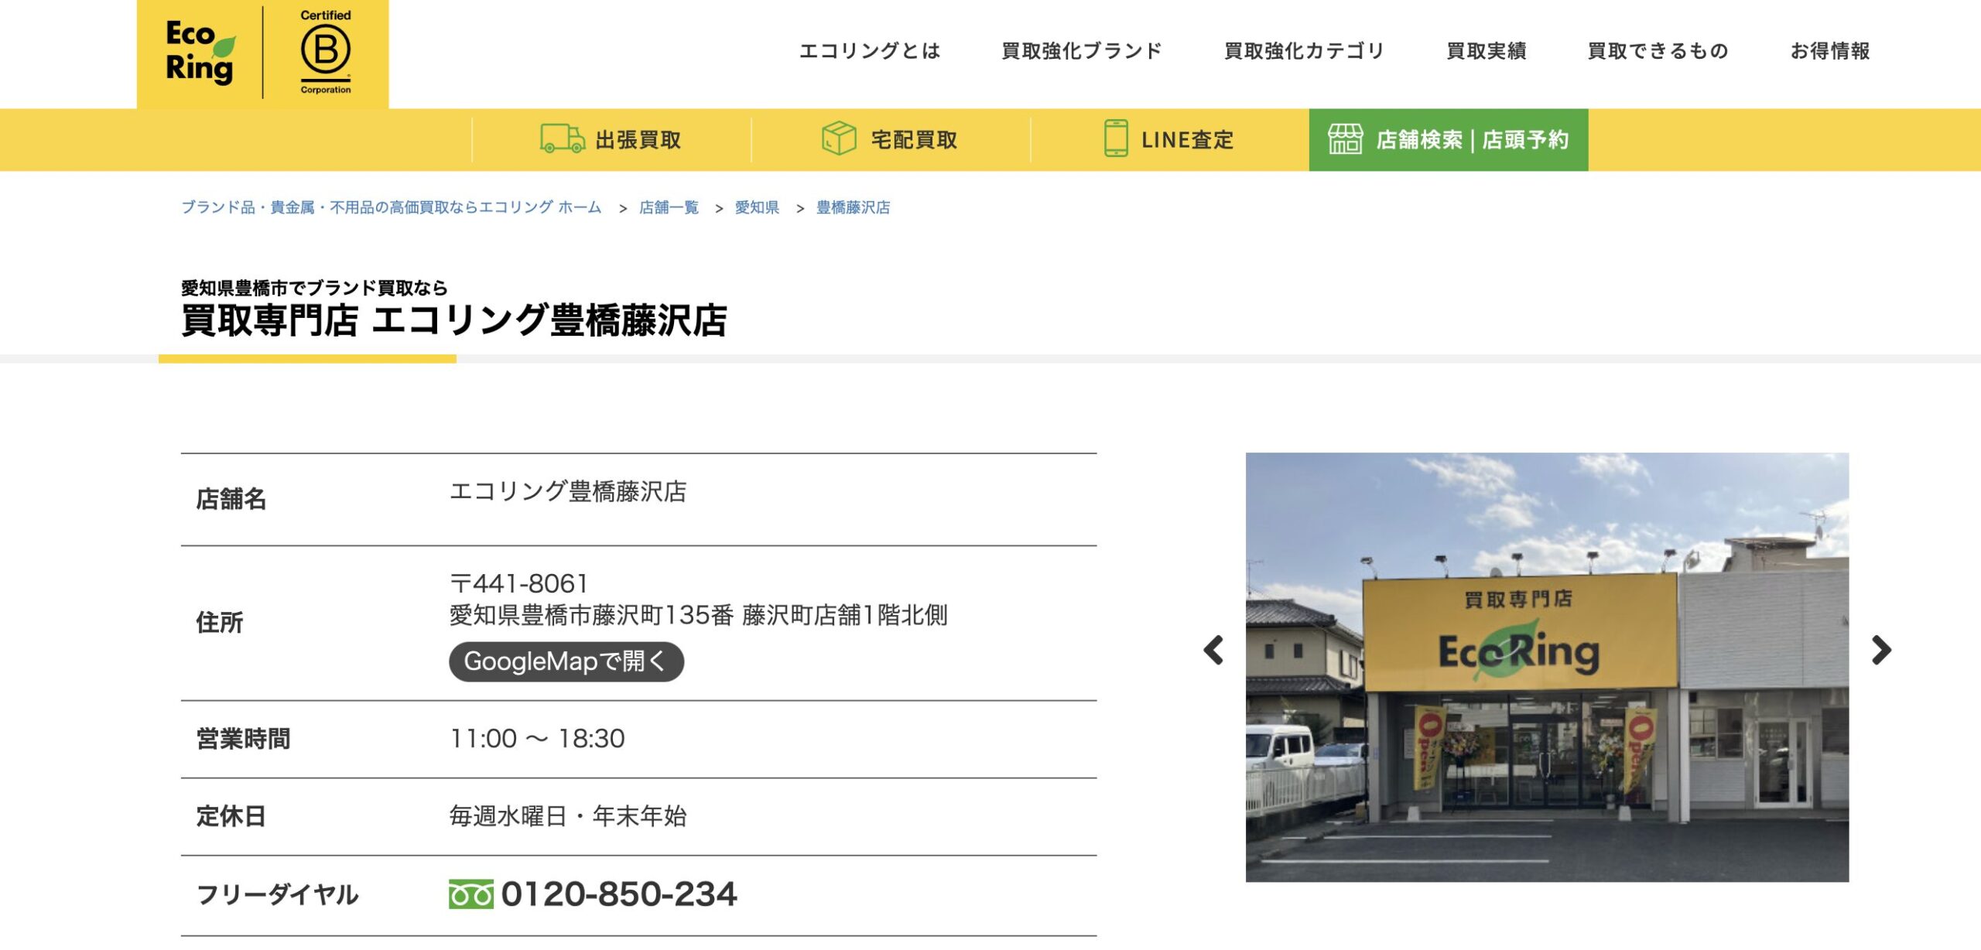Click the store name value エコリング豊橋藤沢店
Image resolution: width=1981 pixels, height=950 pixels.
pyautogui.click(x=568, y=492)
